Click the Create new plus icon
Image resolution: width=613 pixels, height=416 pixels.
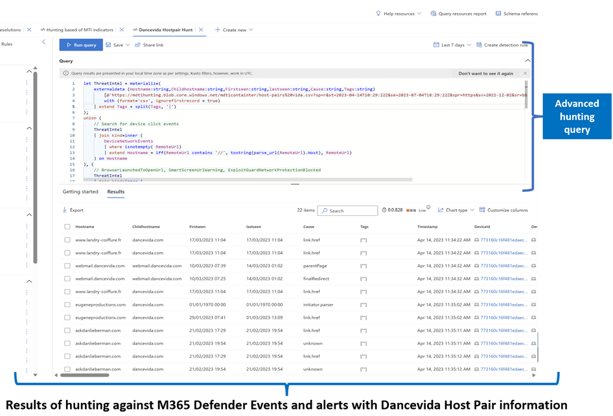coord(217,30)
